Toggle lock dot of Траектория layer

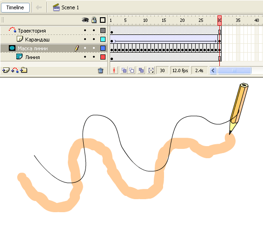(94, 30)
